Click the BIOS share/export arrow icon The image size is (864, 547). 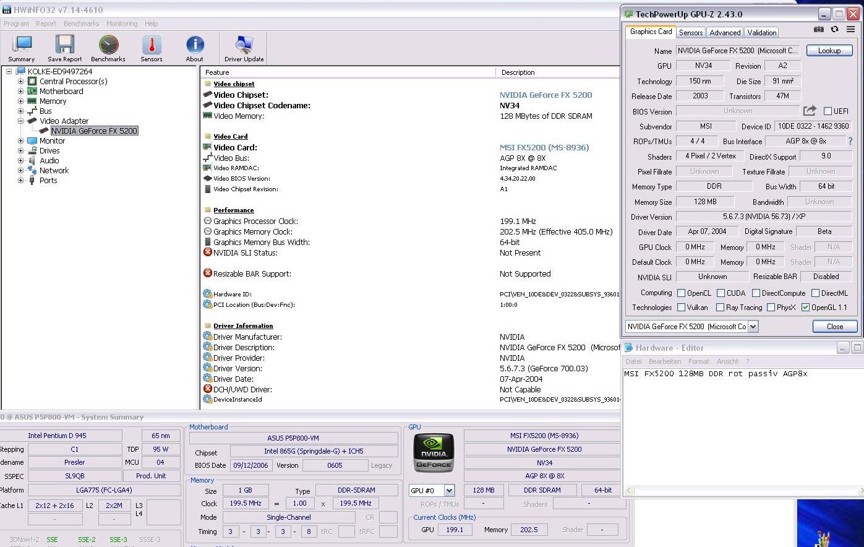(810, 111)
